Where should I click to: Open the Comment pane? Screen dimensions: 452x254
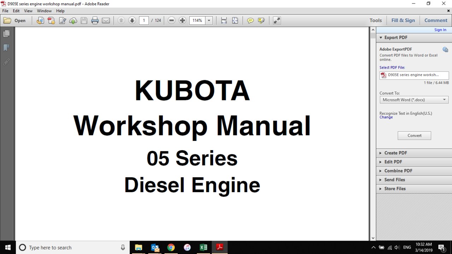pyautogui.click(x=436, y=20)
